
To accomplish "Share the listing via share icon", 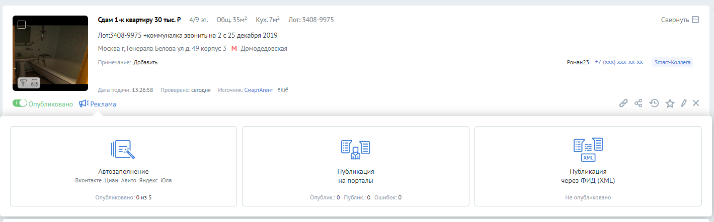I will point(639,103).
